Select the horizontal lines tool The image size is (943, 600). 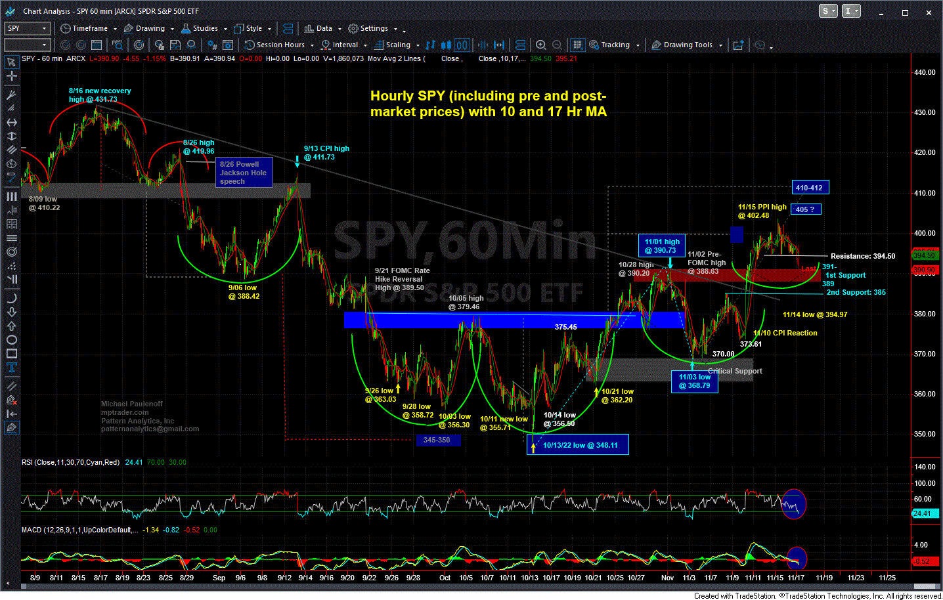click(x=11, y=238)
